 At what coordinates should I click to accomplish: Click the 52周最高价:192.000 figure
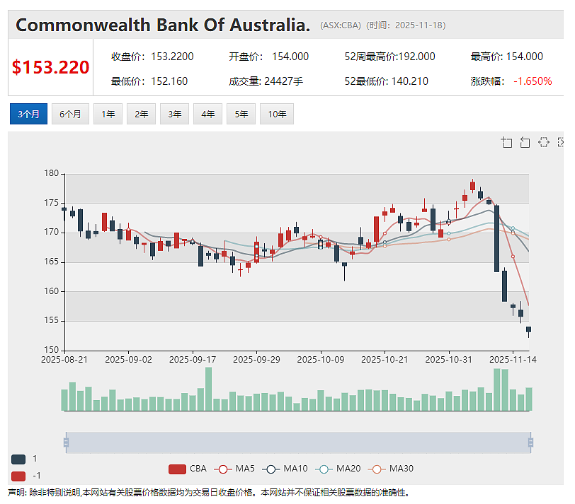(x=389, y=57)
